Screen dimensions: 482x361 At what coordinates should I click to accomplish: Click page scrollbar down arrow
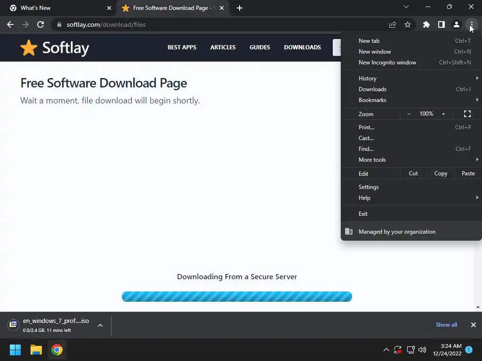[x=478, y=307]
